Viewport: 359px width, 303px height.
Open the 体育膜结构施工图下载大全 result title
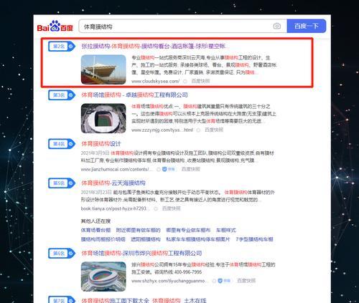144,300
